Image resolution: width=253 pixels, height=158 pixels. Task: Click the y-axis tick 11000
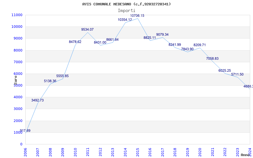[17, 15]
